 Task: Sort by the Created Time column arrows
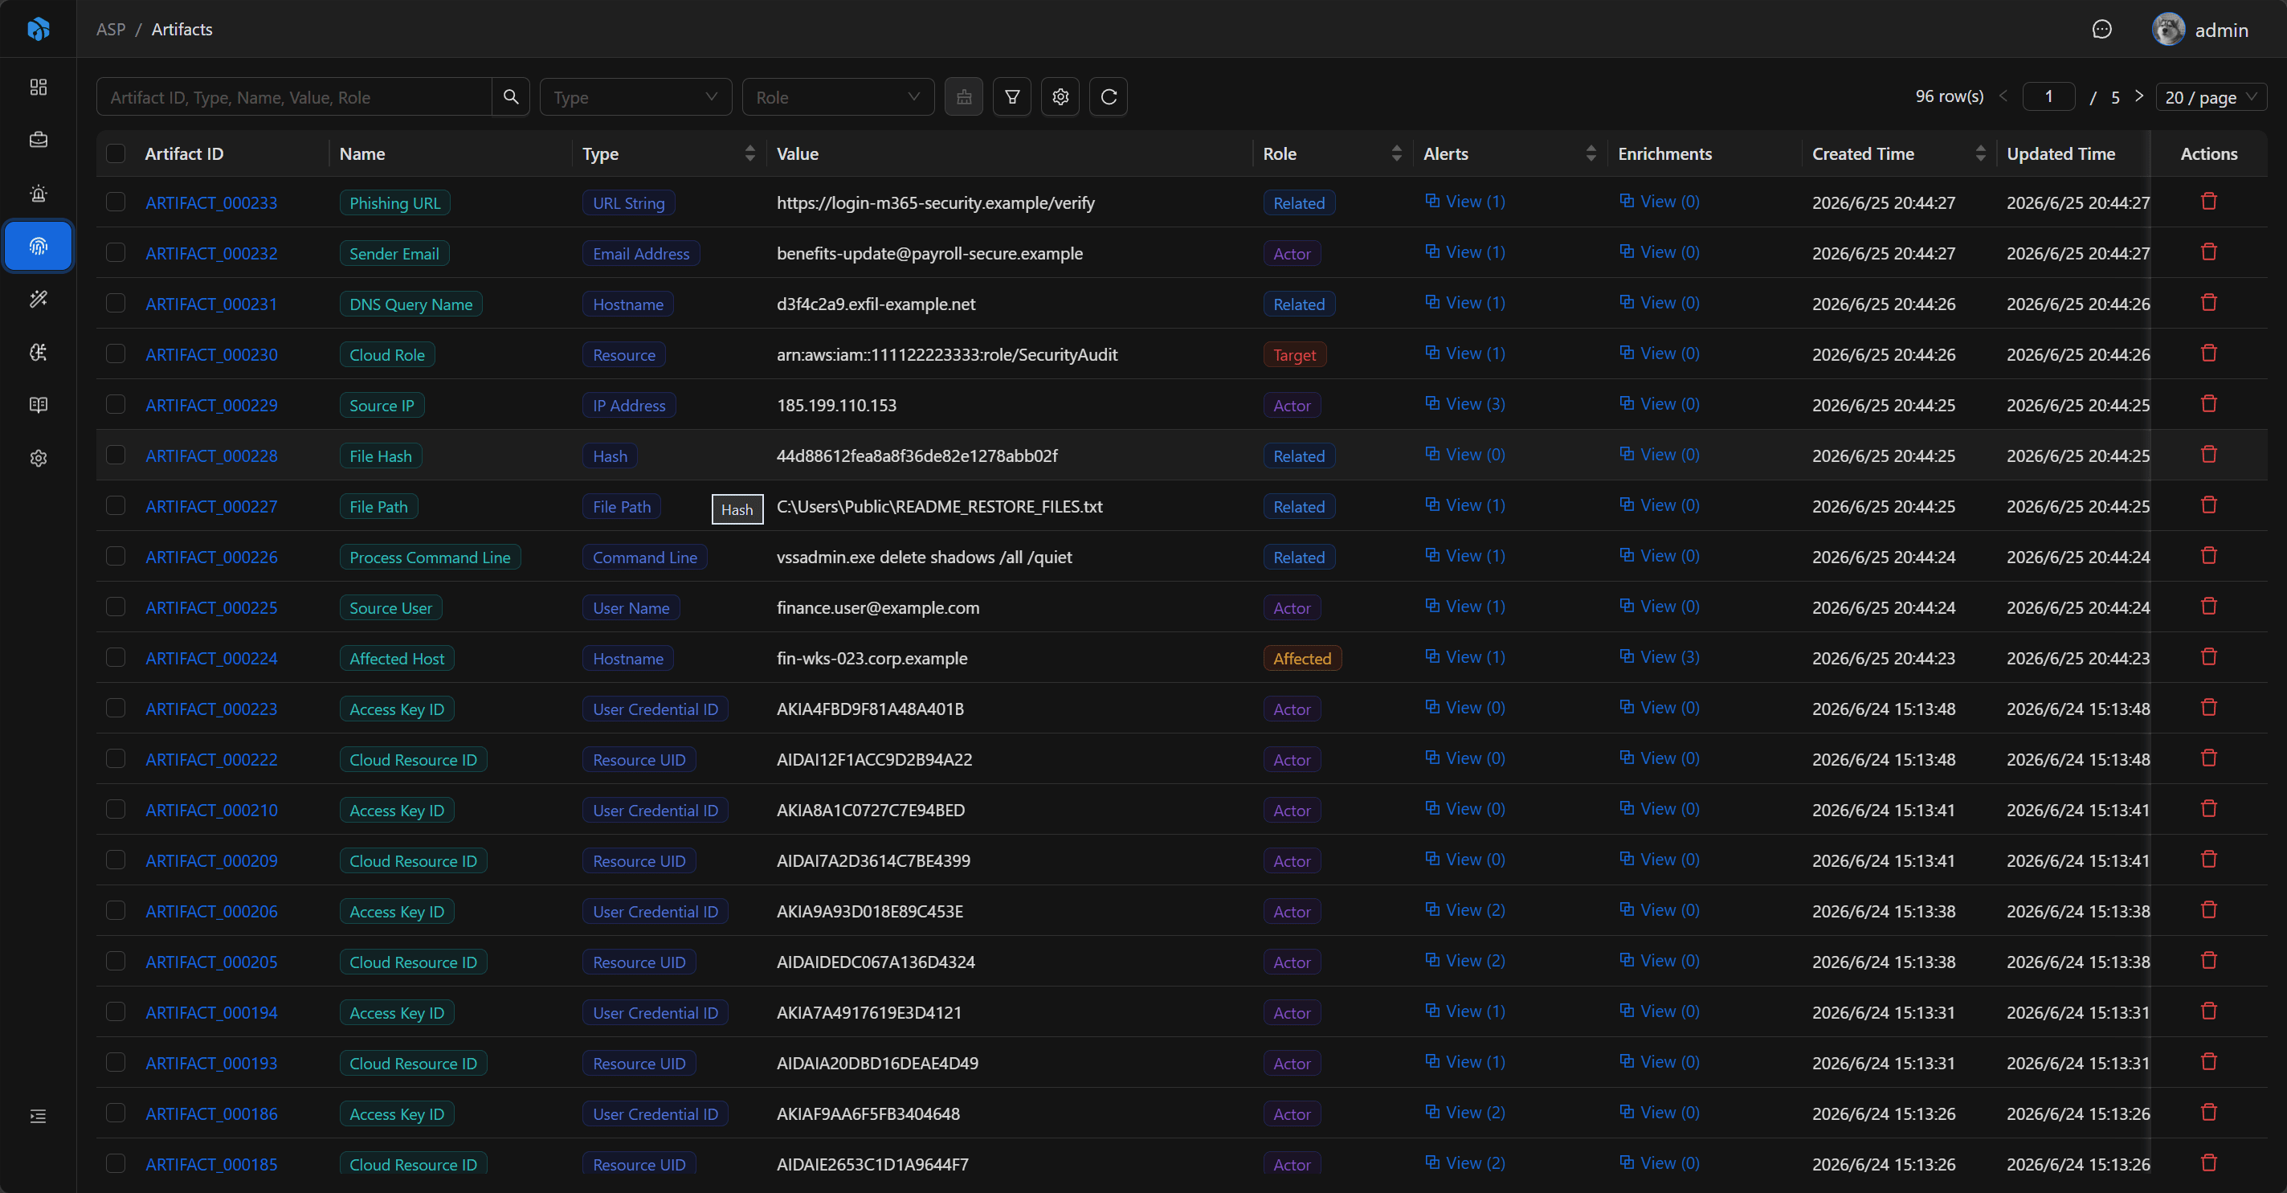1981,153
